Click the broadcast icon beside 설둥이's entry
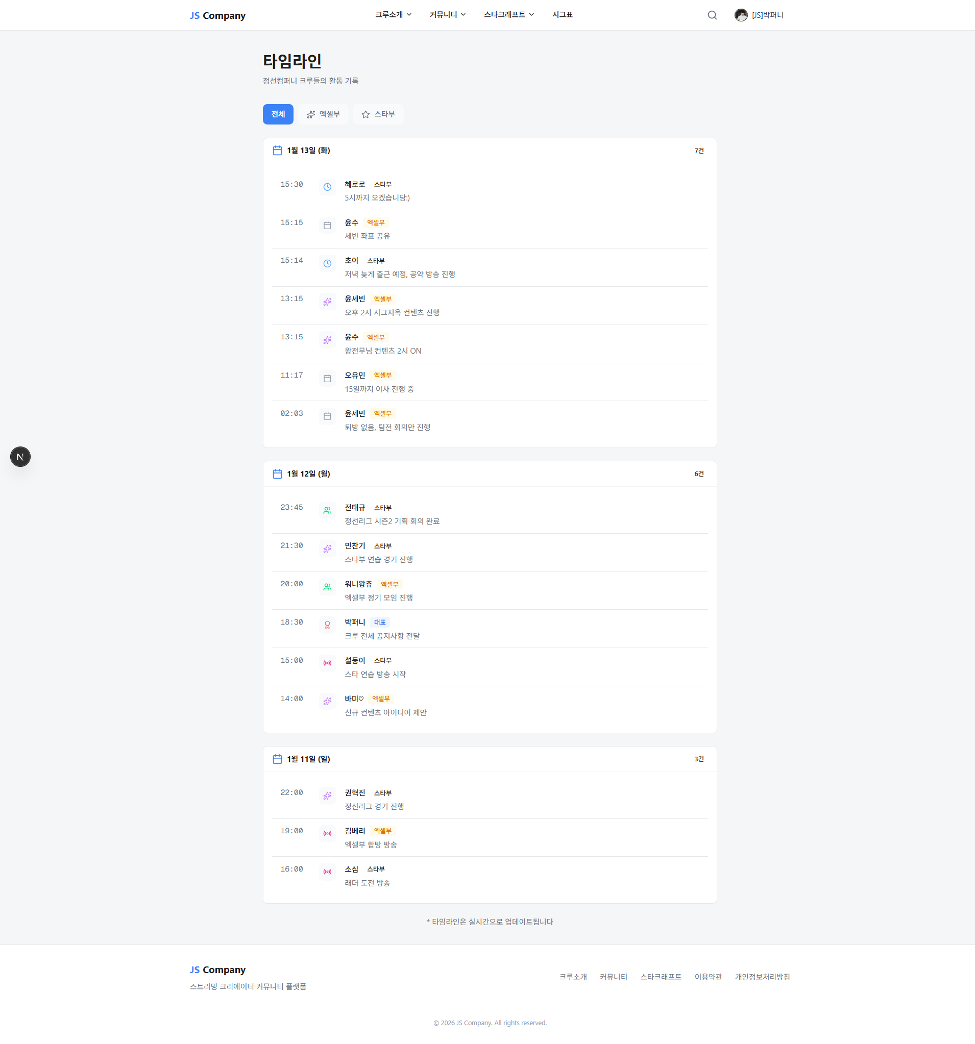The height and width of the screenshot is (1044, 975). [327, 663]
